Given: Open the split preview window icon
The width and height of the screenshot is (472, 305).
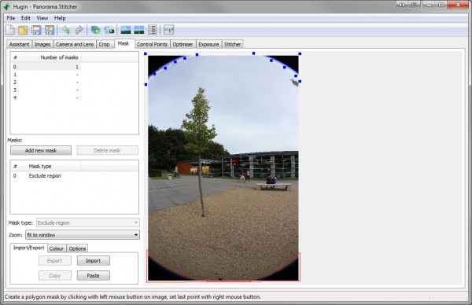Looking at the screenshot, I should (x=138, y=30).
